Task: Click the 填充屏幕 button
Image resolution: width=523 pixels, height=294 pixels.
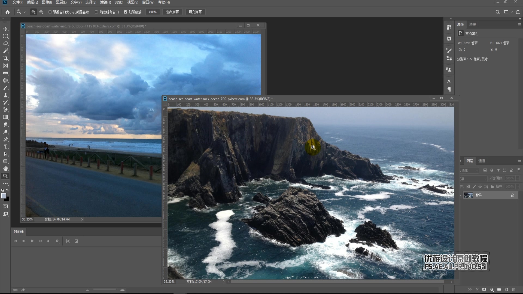Action: (195, 12)
